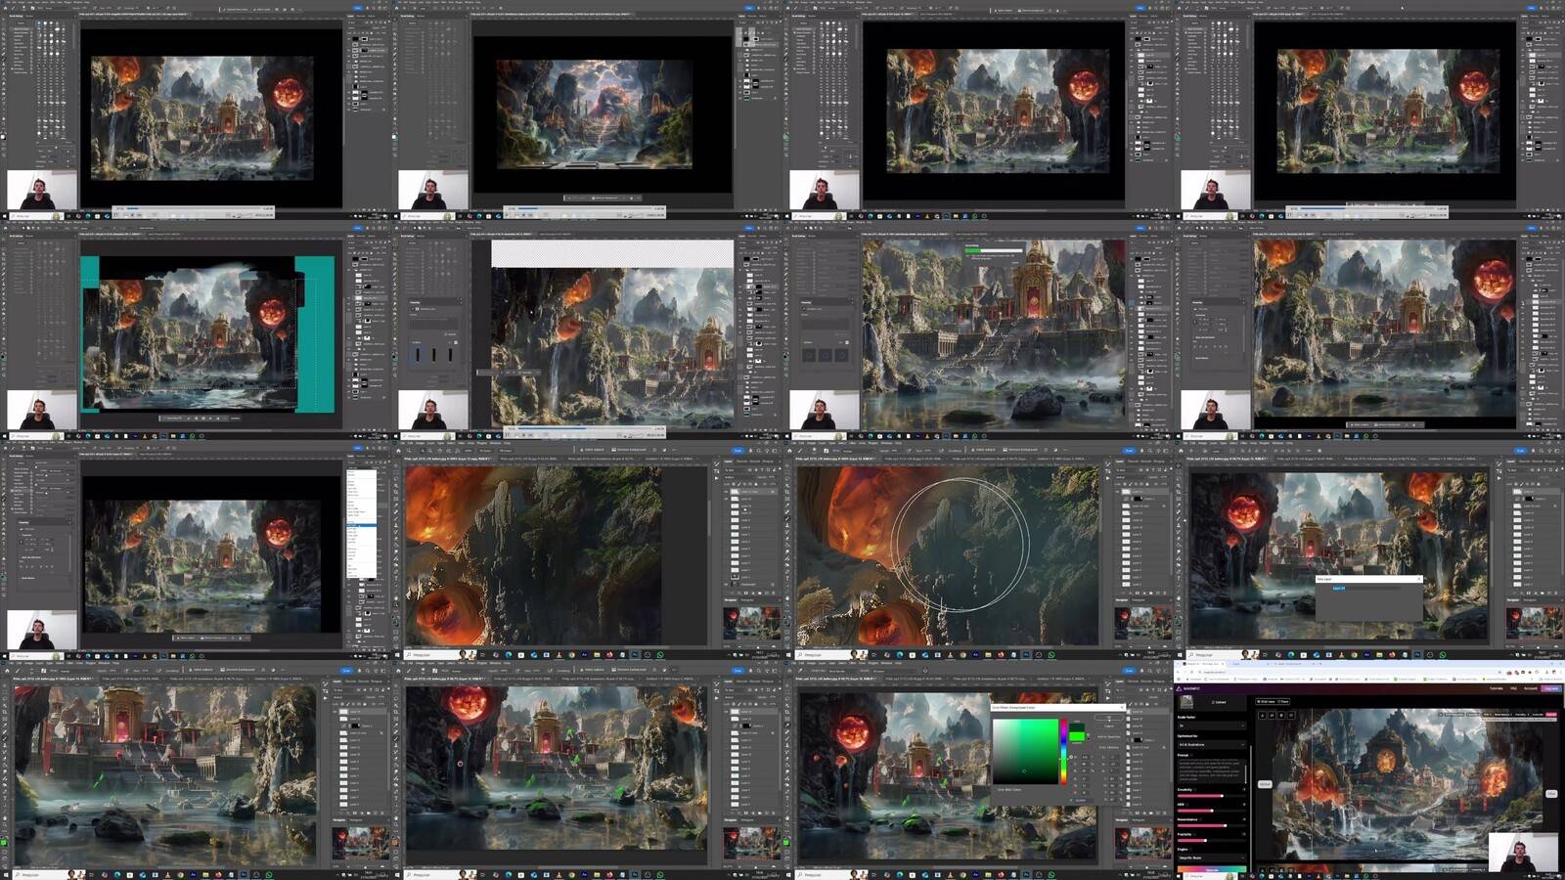Open the FAQ link on the Magnific page
1565x880 pixels.
point(1513,688)
